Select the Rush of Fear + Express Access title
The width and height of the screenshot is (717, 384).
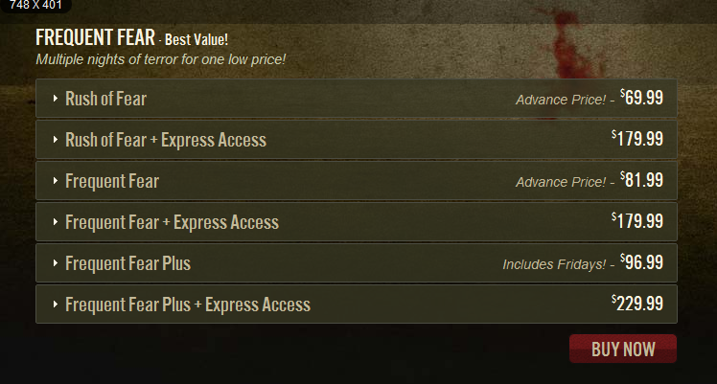point(166,140)
